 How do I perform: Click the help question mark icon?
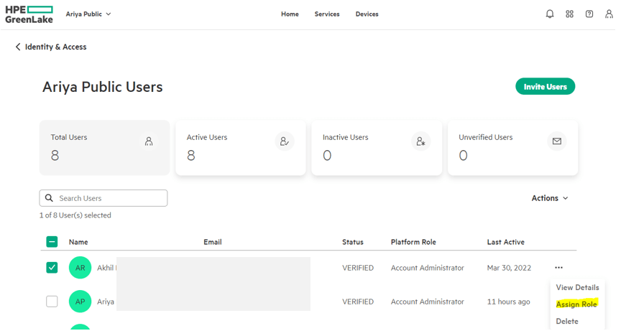589,14
